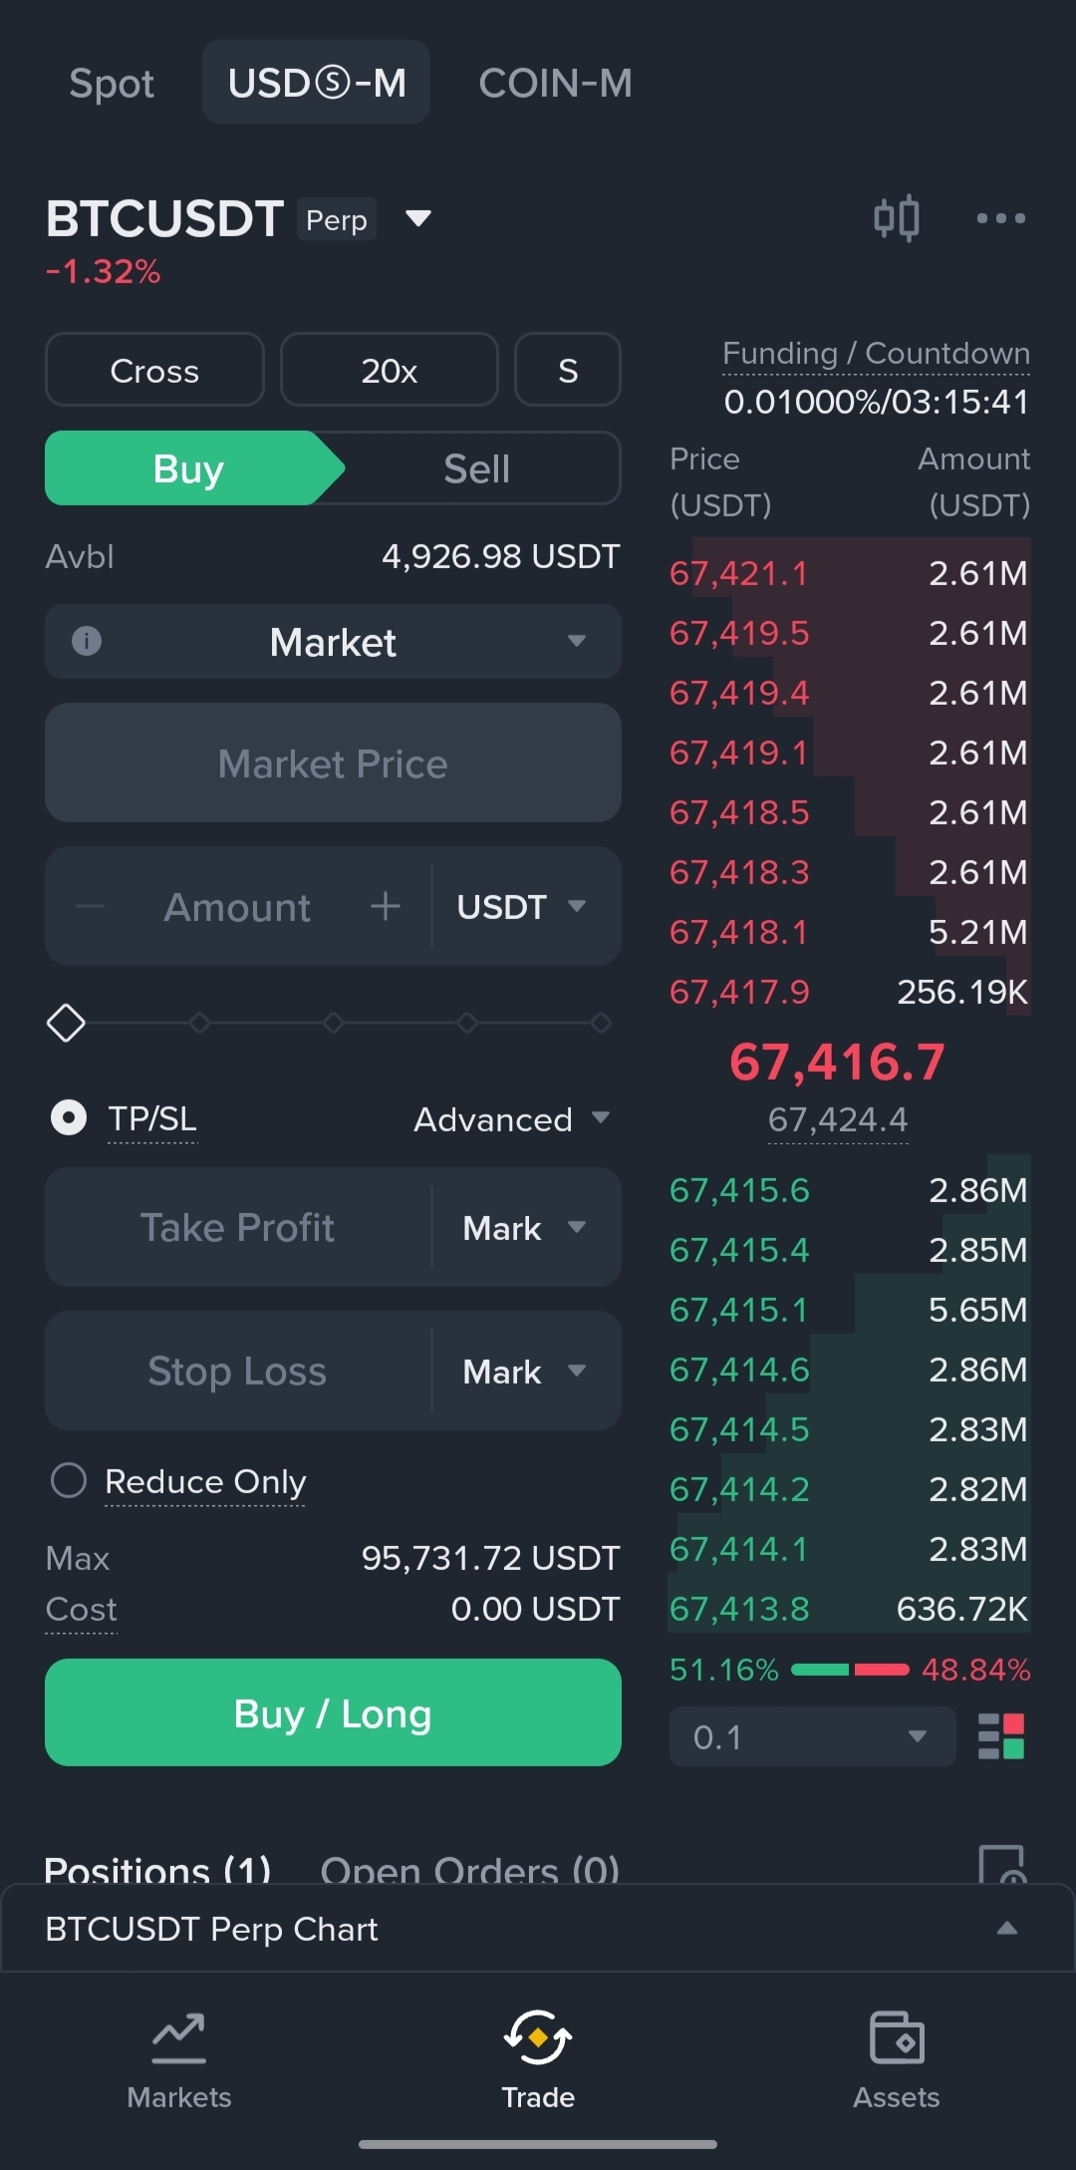The image size is (1076, 2170).
Task: Switch to the Sell side toggle
Action: [x=477, y=468]
